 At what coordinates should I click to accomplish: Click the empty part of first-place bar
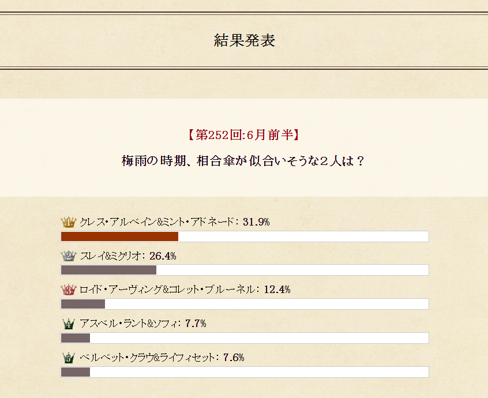[x=303, y=236]
